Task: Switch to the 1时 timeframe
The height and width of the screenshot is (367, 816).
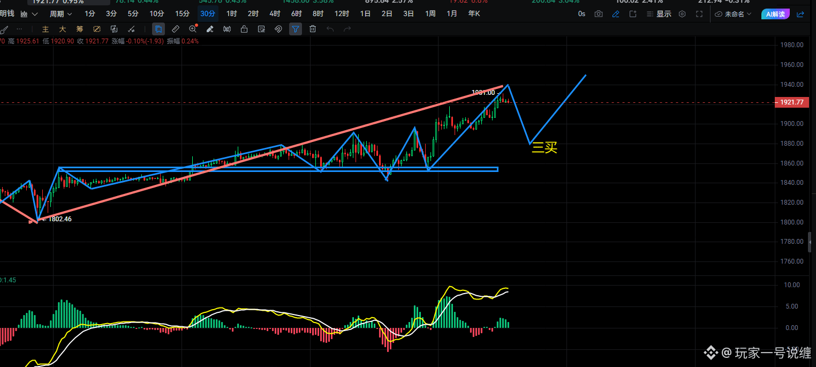Action: click(232, 14)
